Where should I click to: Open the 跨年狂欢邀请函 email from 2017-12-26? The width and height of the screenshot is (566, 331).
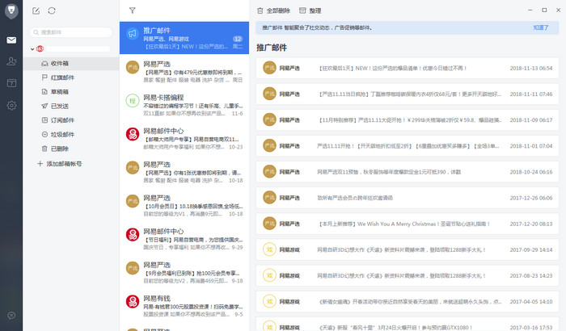tap(408, 198)
